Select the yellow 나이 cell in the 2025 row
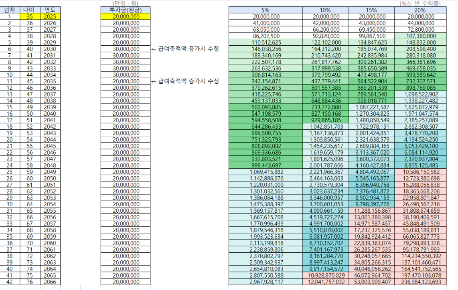 point(30,17)
